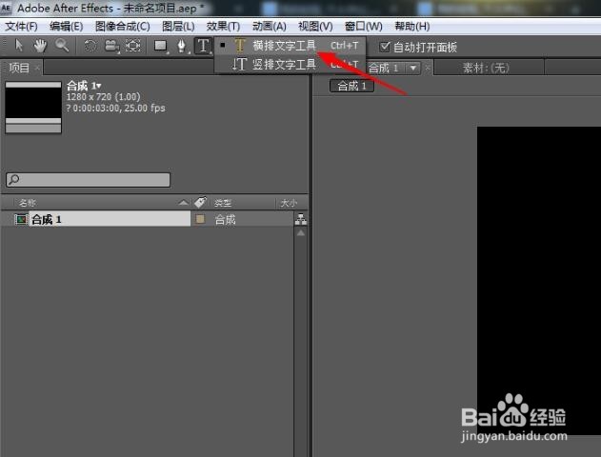Click the label tag column icon
The image size is (601, 457).
(200, 202)
